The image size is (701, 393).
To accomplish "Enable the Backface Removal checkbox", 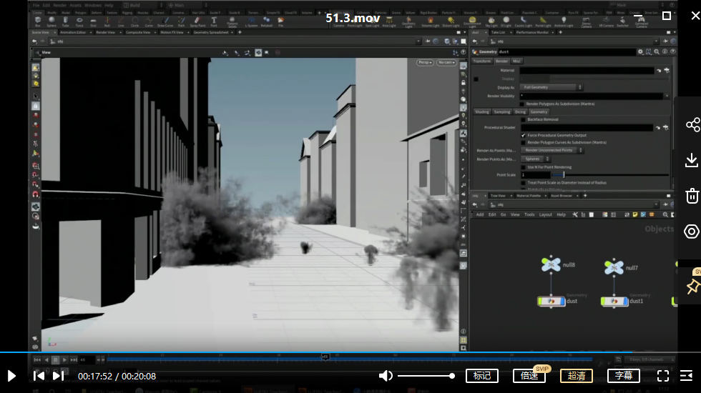I will click(523, 120).
